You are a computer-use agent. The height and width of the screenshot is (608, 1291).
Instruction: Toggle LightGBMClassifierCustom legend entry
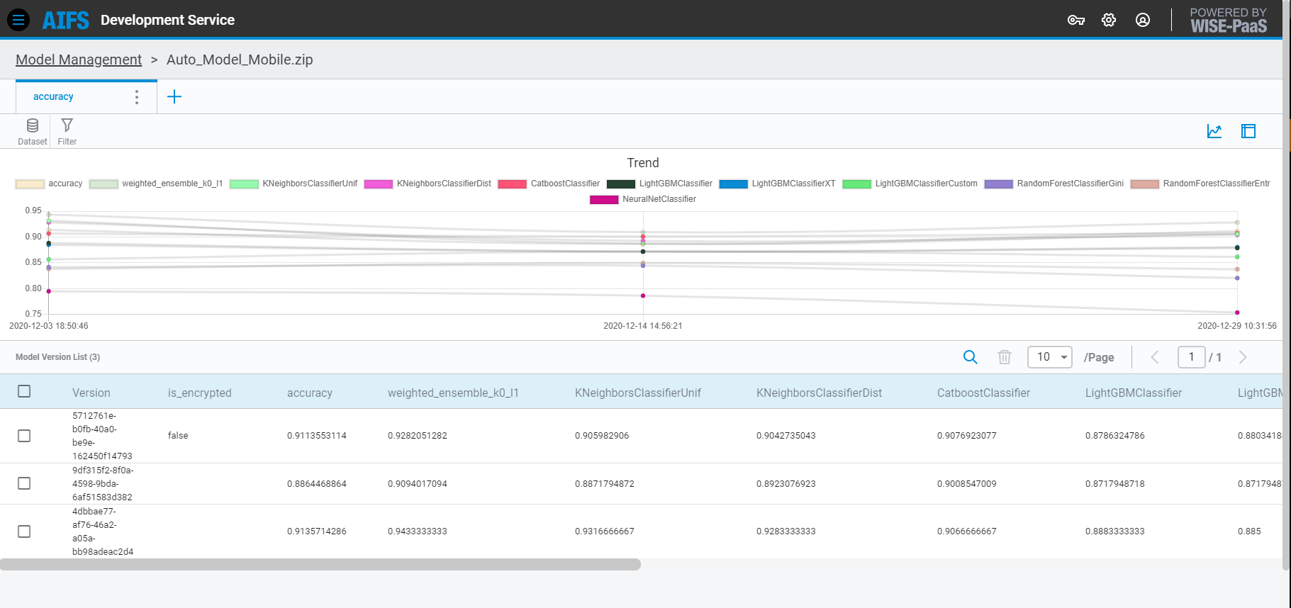(910, 184)
